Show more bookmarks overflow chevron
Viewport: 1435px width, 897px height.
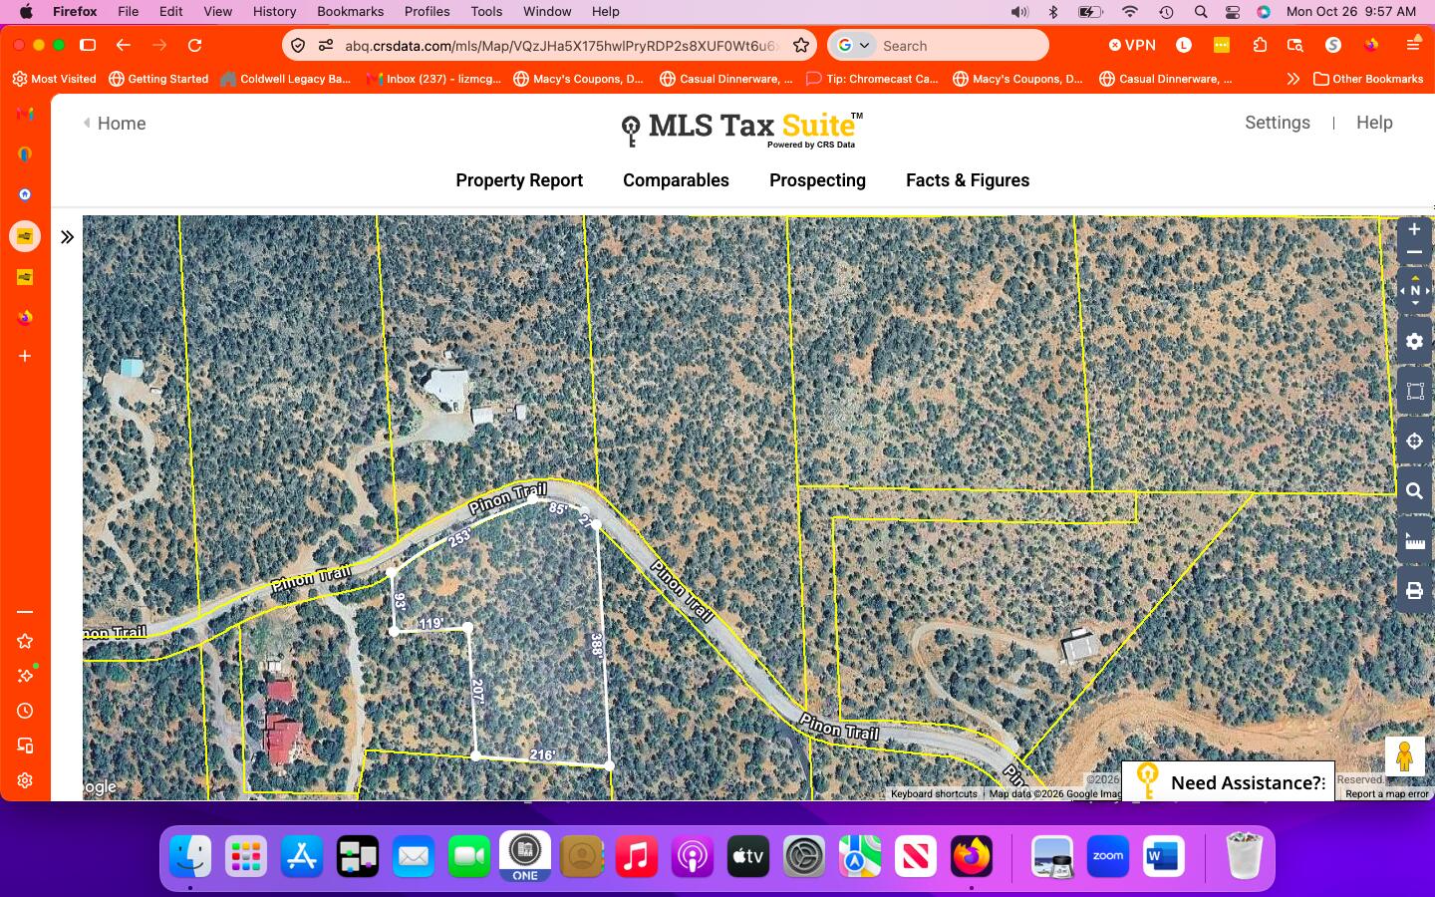(1292, 79)
